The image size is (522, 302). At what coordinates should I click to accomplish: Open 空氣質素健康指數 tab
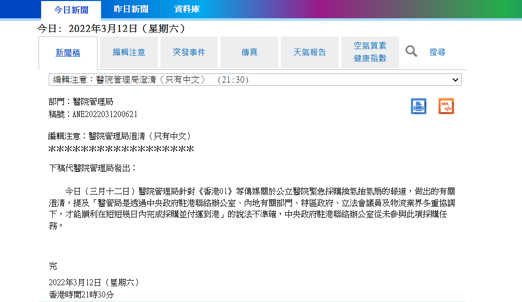click(370, 52)
